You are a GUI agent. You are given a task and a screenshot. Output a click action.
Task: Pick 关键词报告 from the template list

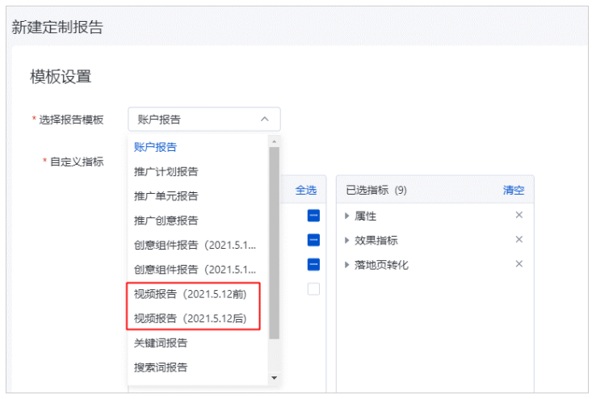(161, 343)
